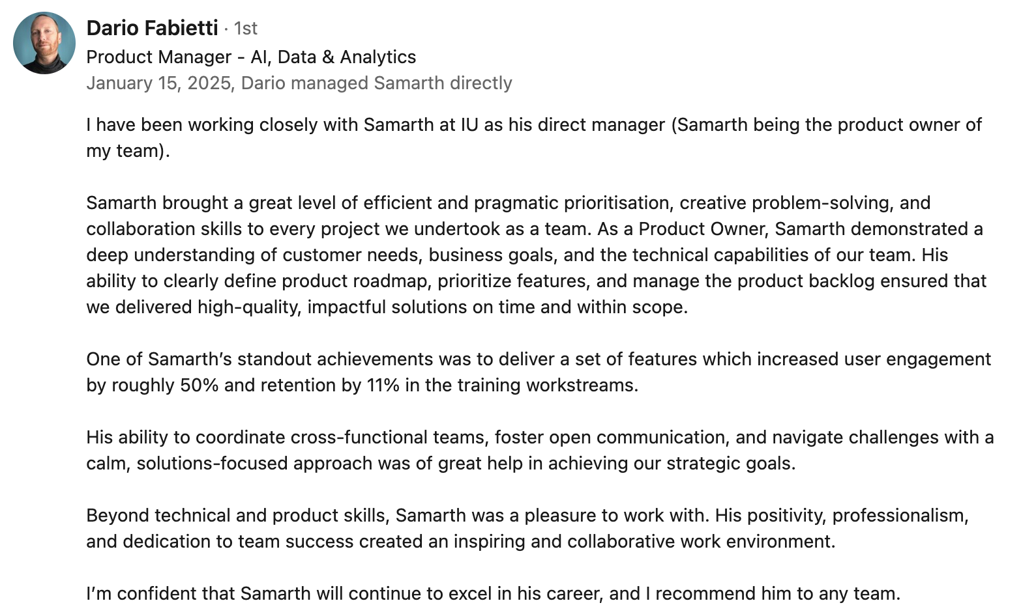Click the '11%' retention figure
The width and height of the screenshot is (1021, 616).
(383, 385)
